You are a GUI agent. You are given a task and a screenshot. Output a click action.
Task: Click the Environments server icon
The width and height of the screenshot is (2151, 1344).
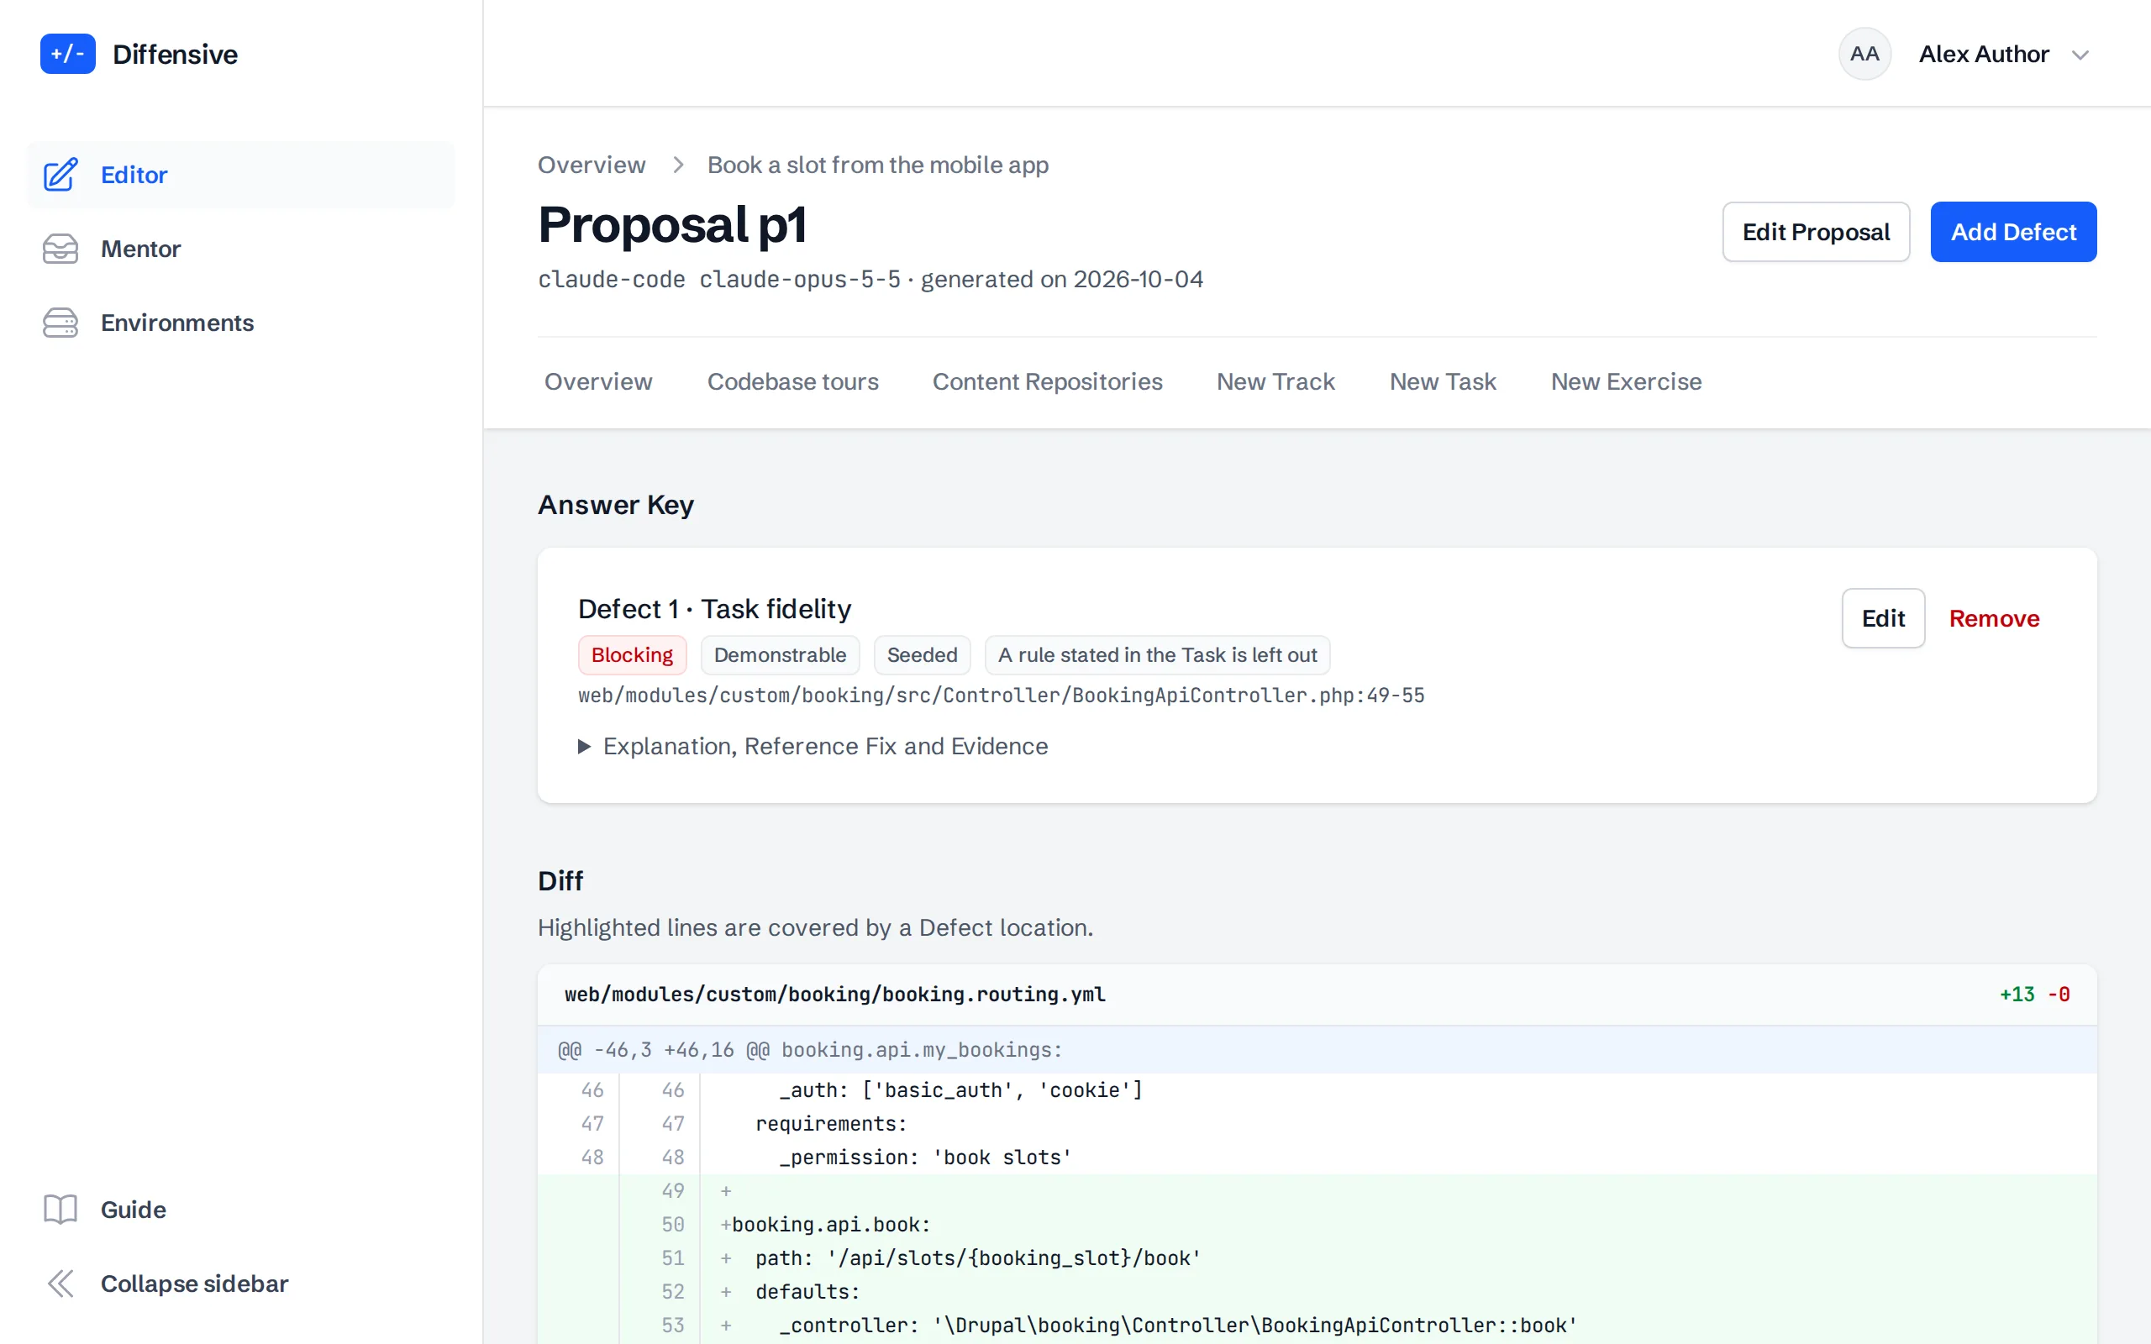pos(60,323)
